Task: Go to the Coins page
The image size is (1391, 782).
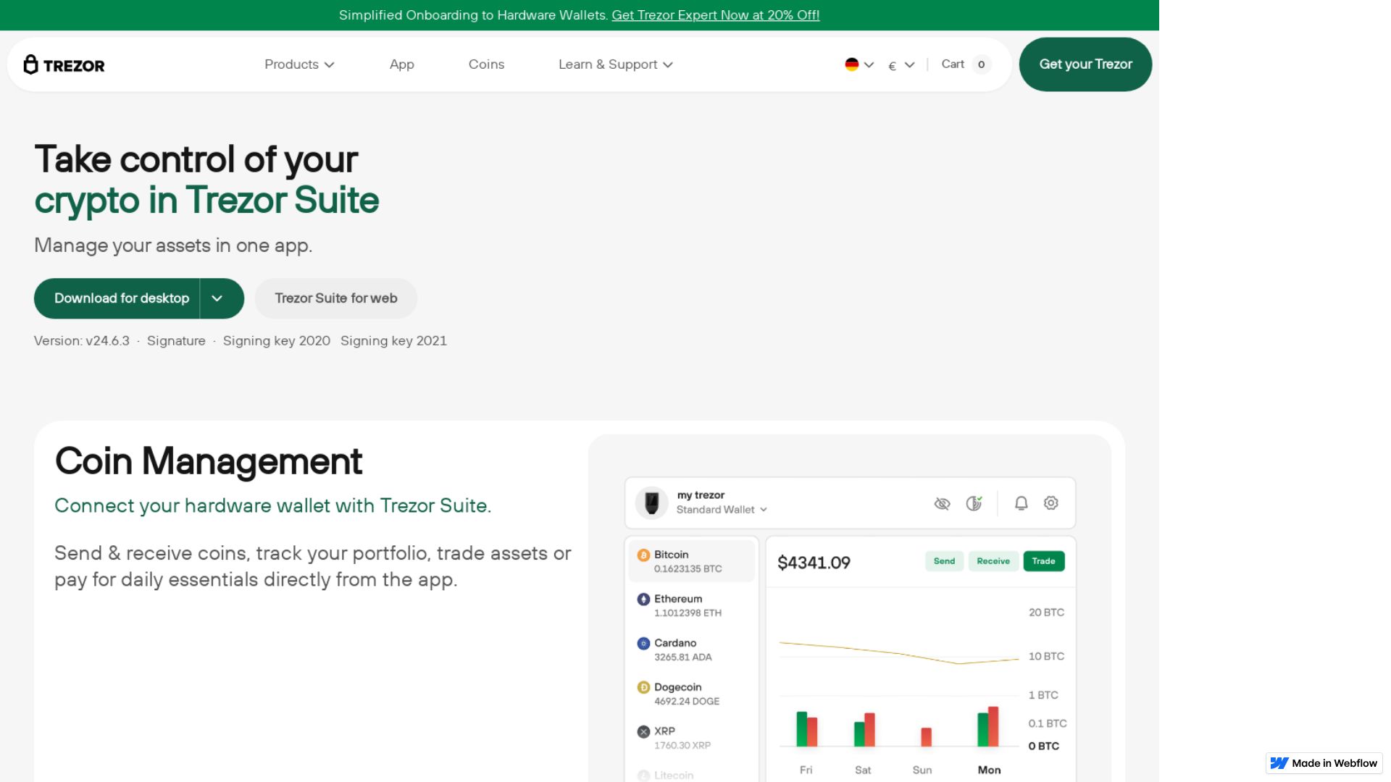Action: coord(486,64)
